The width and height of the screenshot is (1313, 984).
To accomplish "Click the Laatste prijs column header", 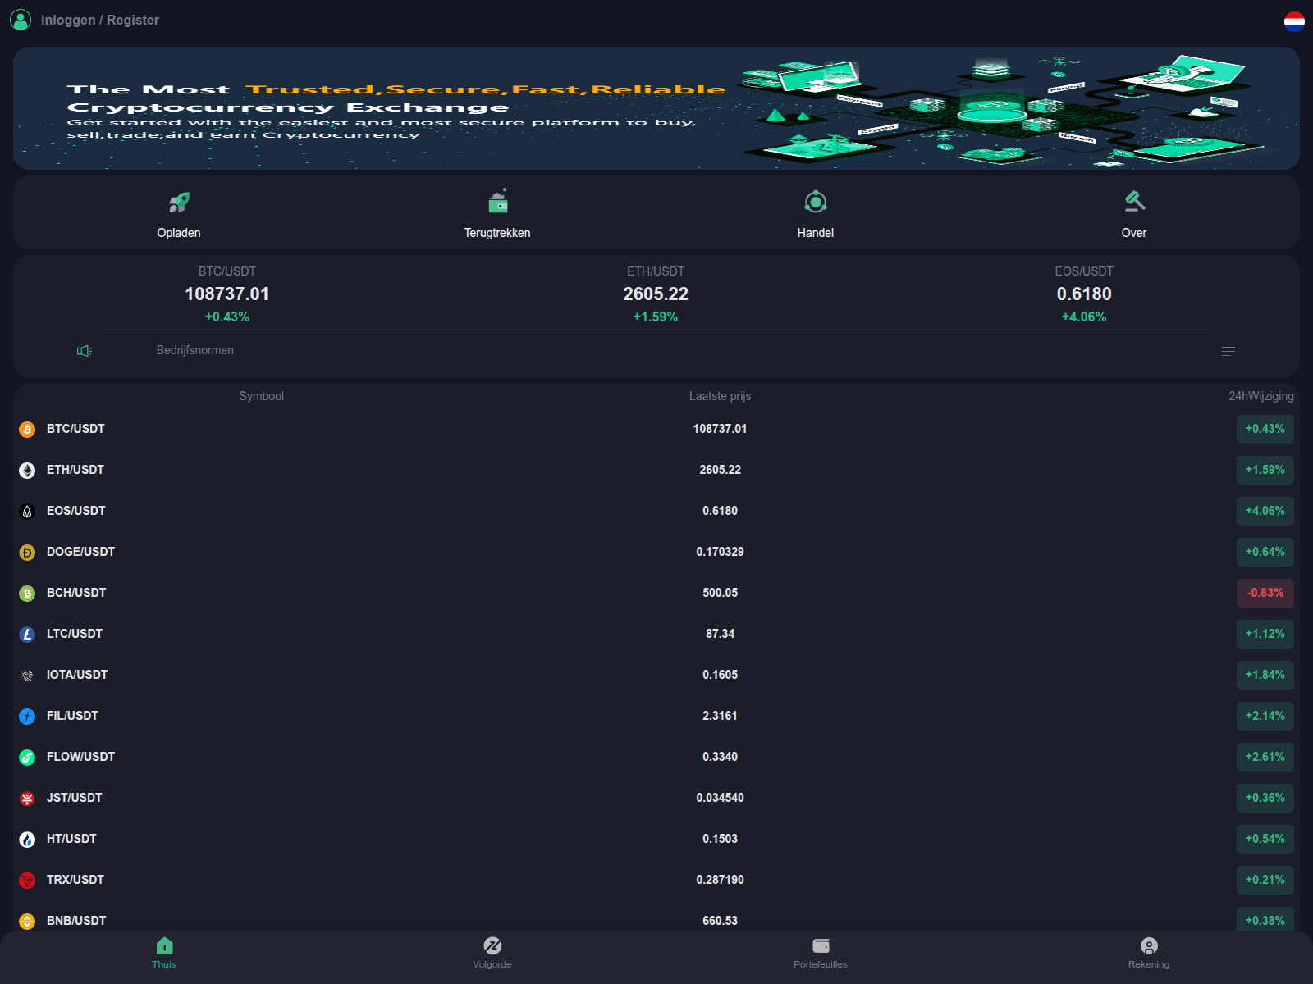I will tap(721, 396).
